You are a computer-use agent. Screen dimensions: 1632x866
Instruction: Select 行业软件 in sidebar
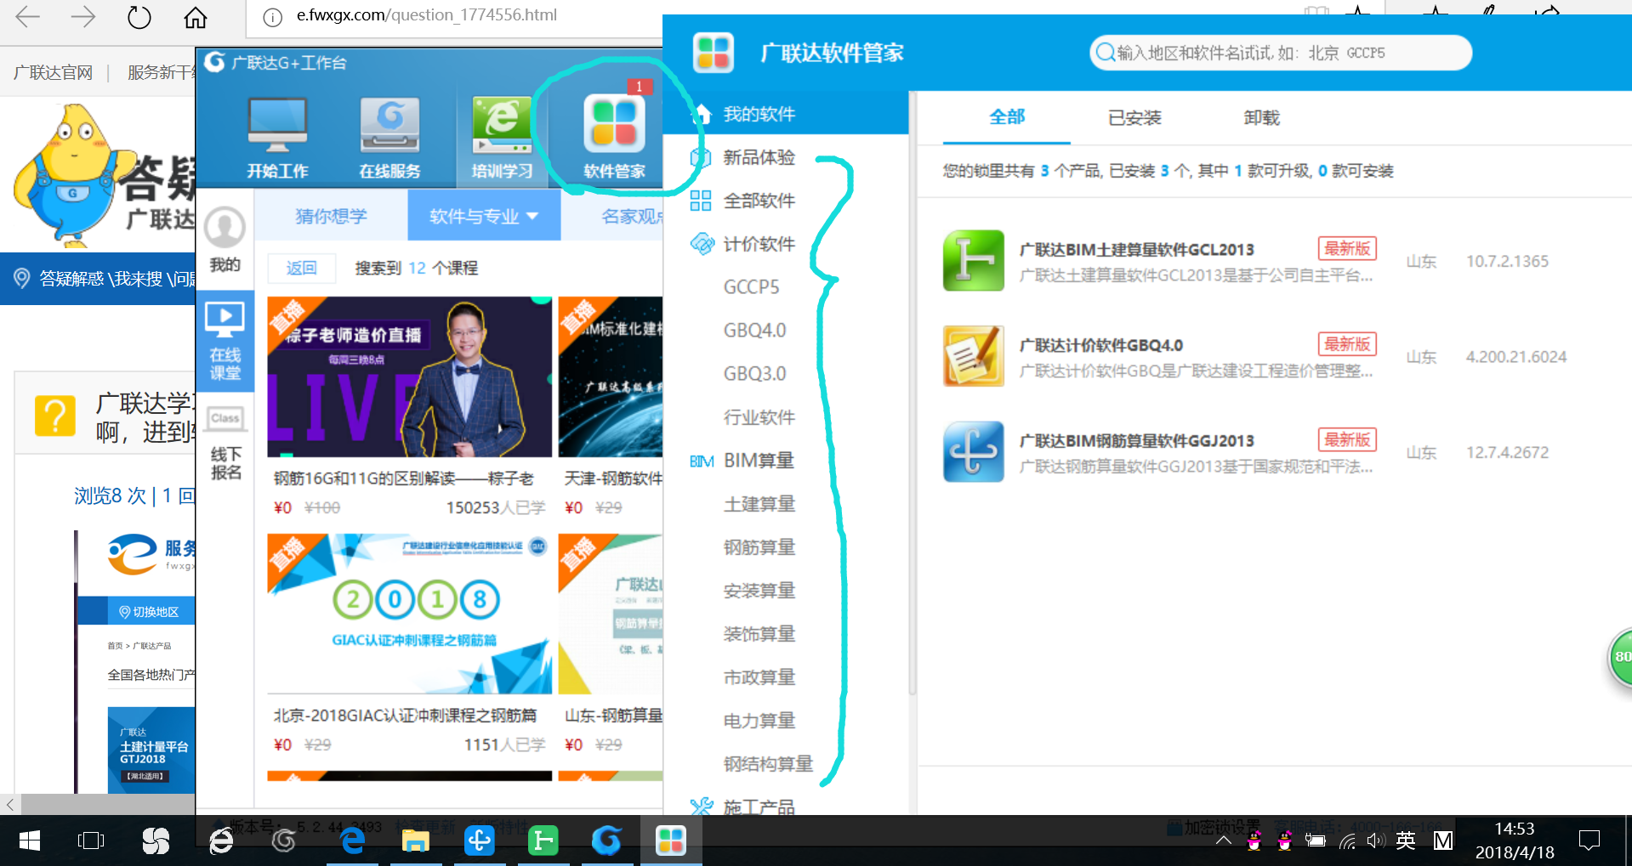759,417
